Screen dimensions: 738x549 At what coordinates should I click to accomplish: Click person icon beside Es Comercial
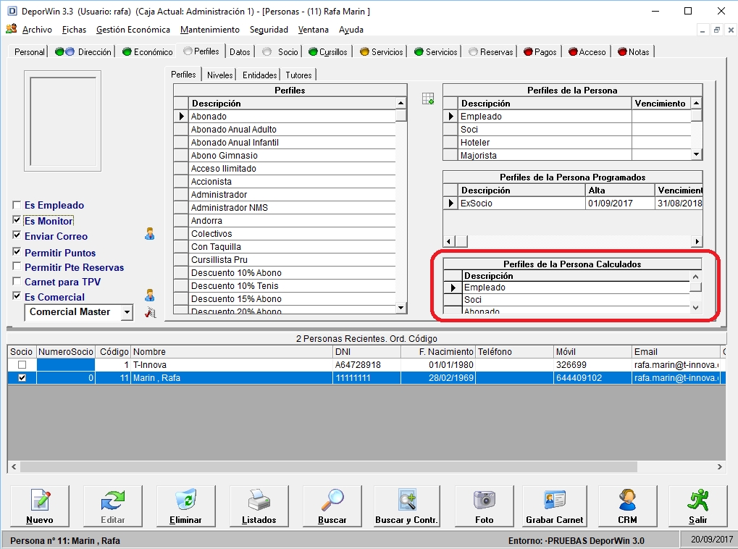[x=150, y=296]
